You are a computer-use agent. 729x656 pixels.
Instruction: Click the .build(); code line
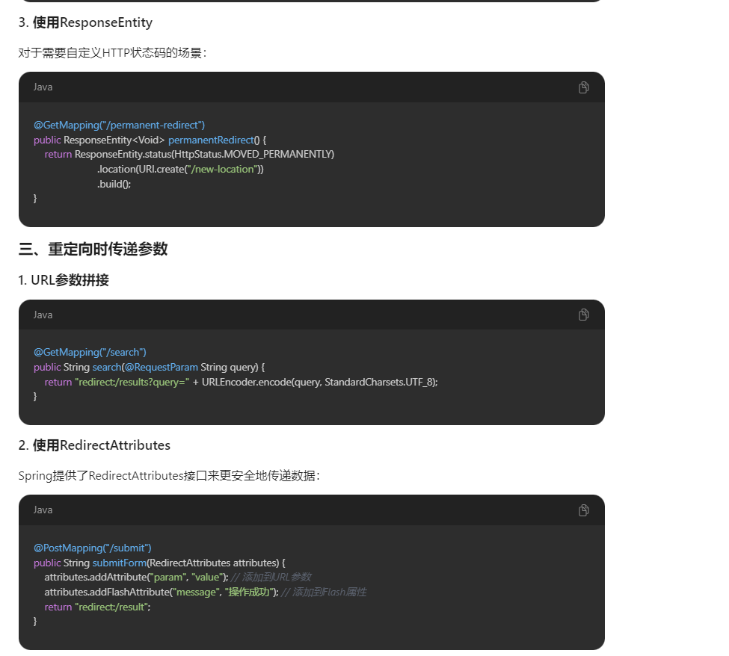(114, 184)
